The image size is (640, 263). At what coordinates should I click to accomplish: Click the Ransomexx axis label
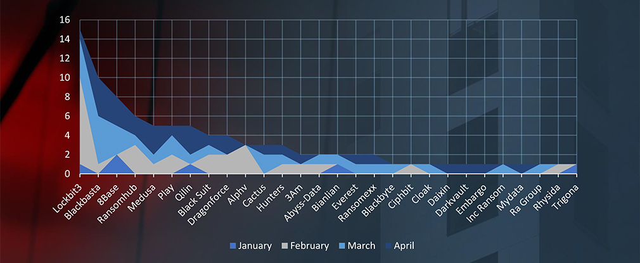tap(358, 203)
